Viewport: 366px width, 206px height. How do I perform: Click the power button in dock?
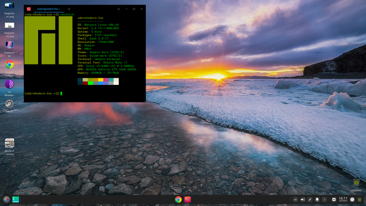(352, 199)
